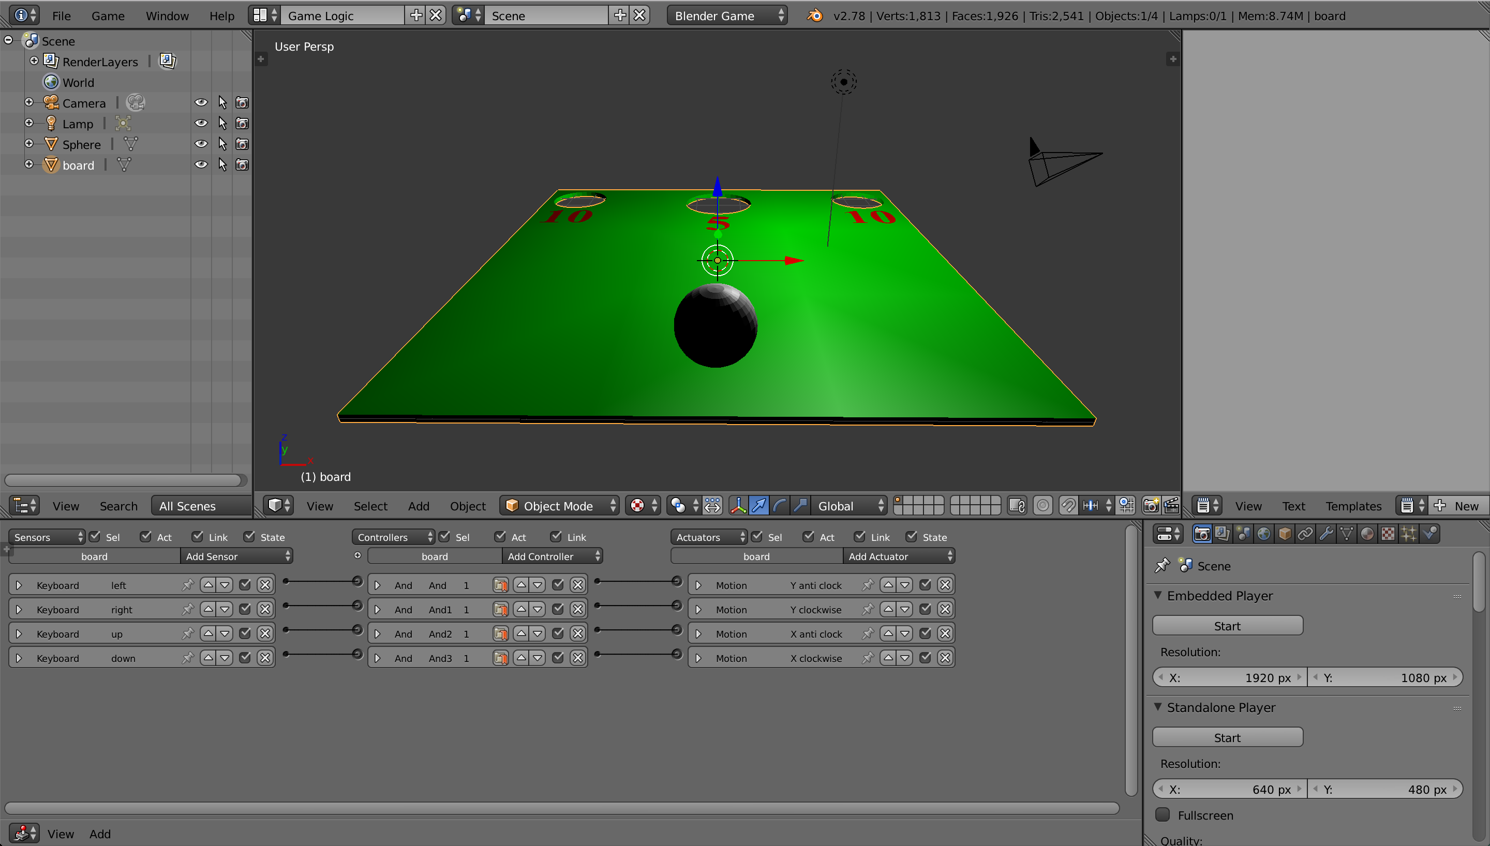Open the Add Sensor dropdown

pos(236,556)
